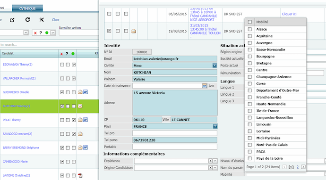Click the Email input field
This screenshot has height=180, width=326.
pyautogui.click(x=175, y=59)
